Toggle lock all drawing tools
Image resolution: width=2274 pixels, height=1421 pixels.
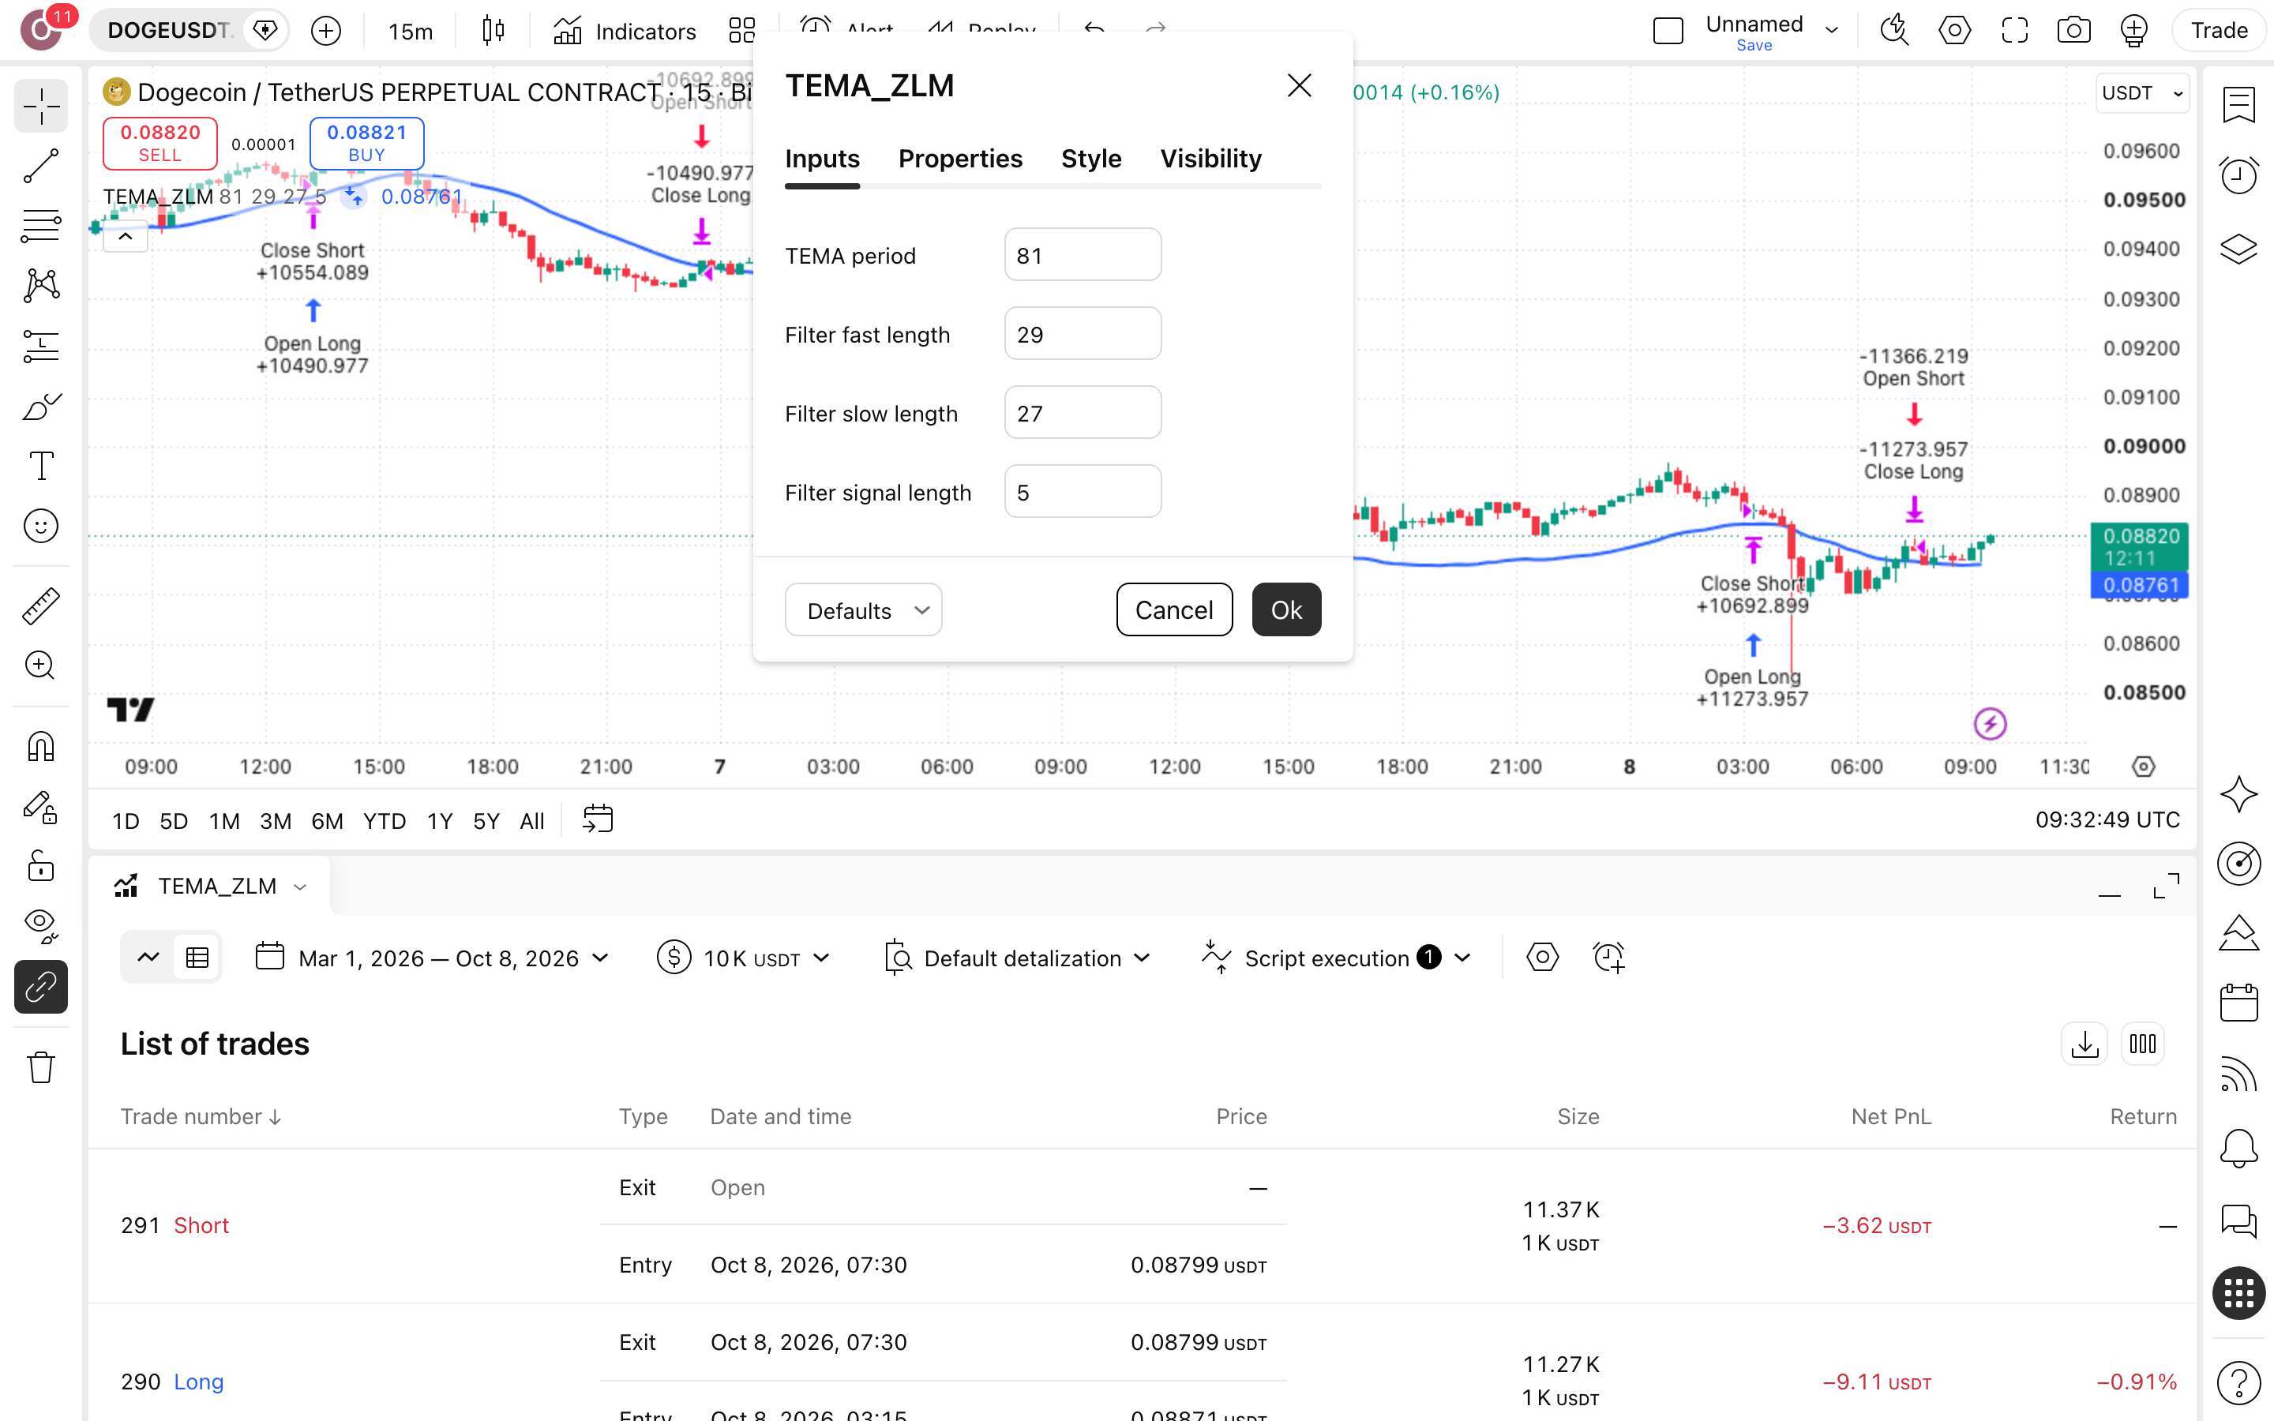pos(40,865)
